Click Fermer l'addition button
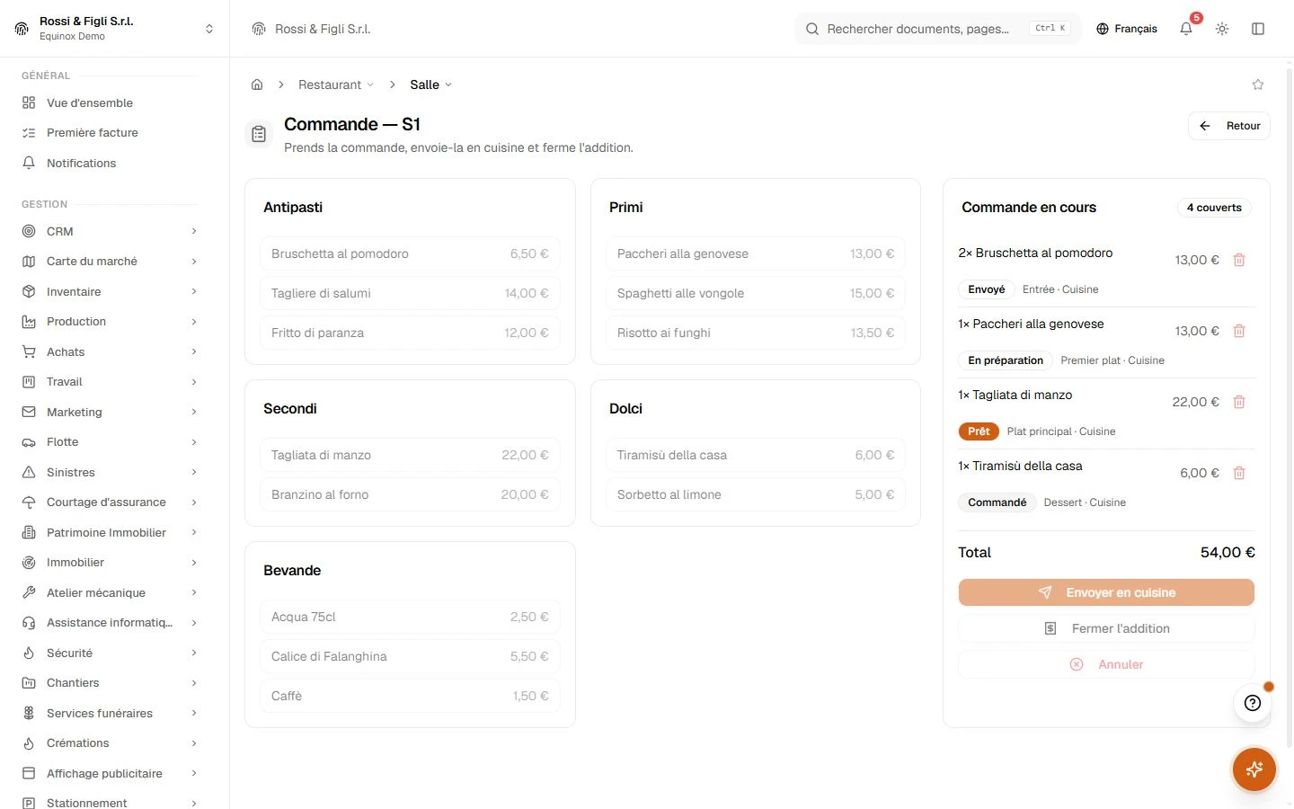The height and width of the screenshot is (809, 1294). (x=1106, y=628)
